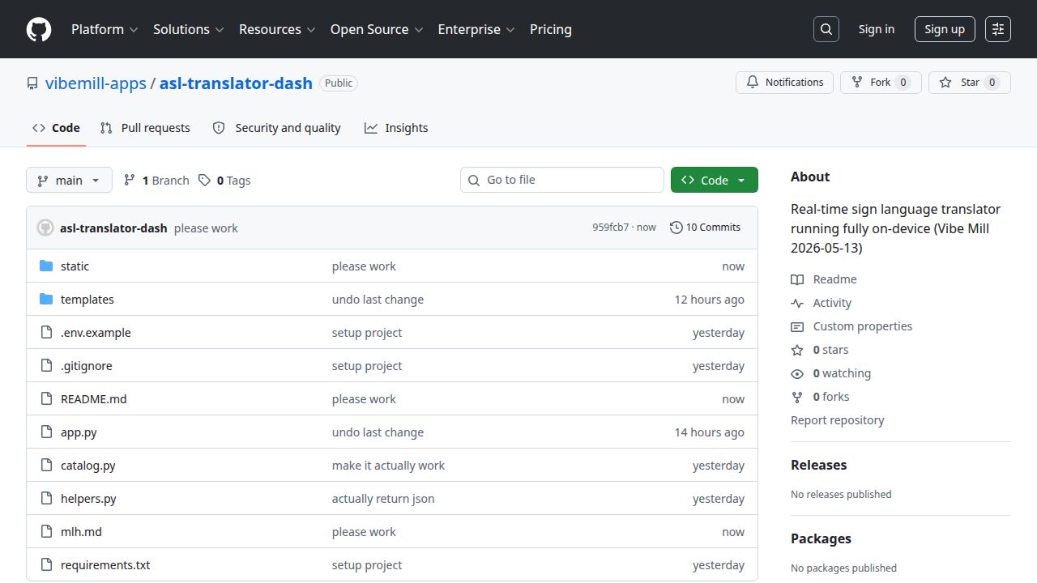The height and width of the screenshot is (583, 1037).
Task: Expand the Solutions menu
Action: point(189,29)
